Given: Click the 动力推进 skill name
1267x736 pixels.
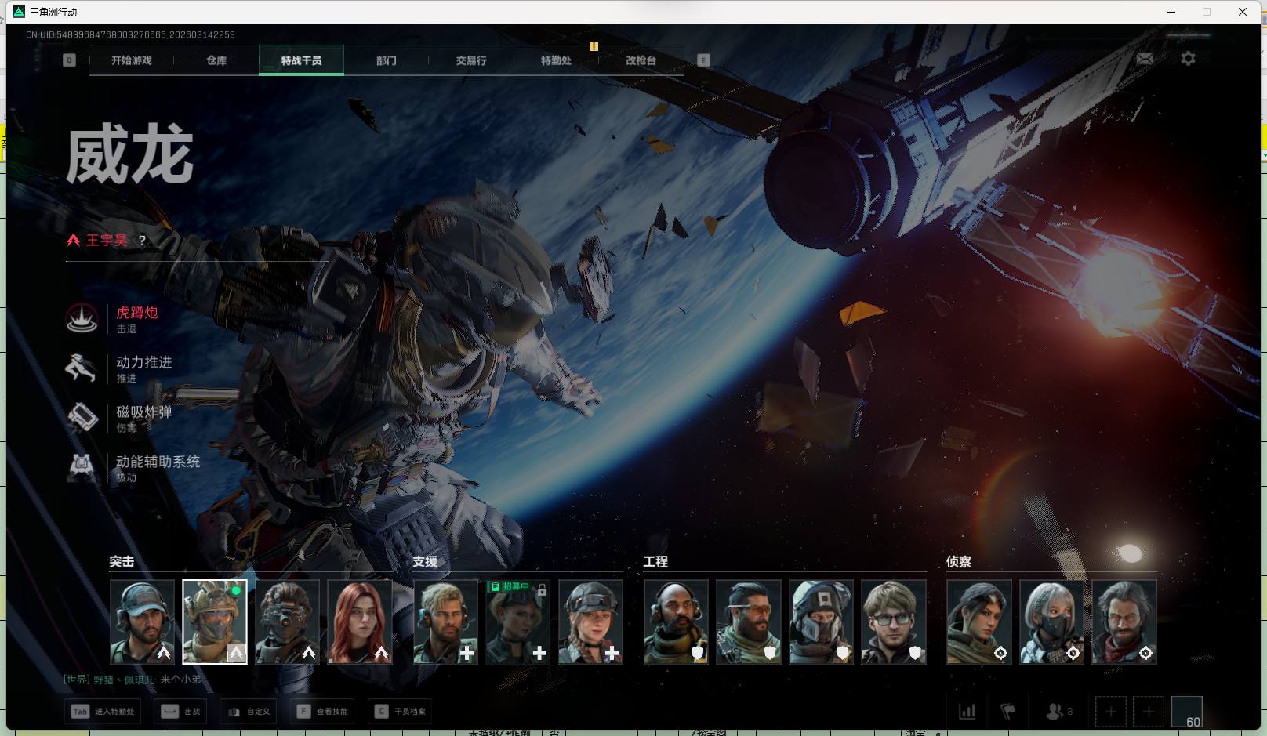Looking at the screenshot, I should pos(144,362).
